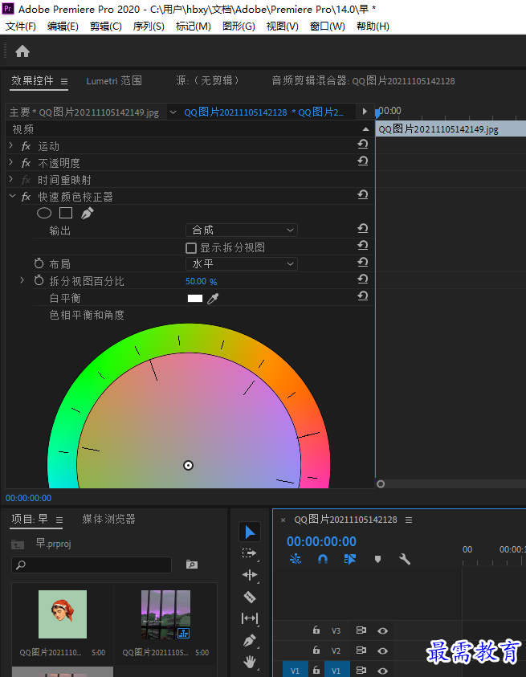Reset the 布局 parameter

[363, 262]
